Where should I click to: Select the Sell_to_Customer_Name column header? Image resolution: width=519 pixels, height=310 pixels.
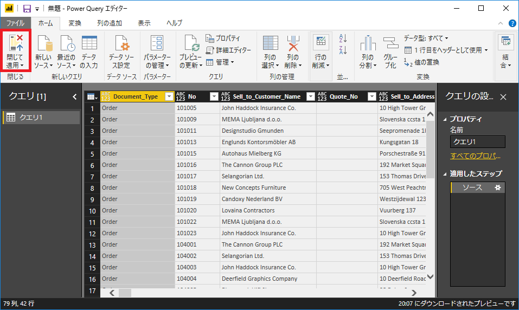[267, 96]
